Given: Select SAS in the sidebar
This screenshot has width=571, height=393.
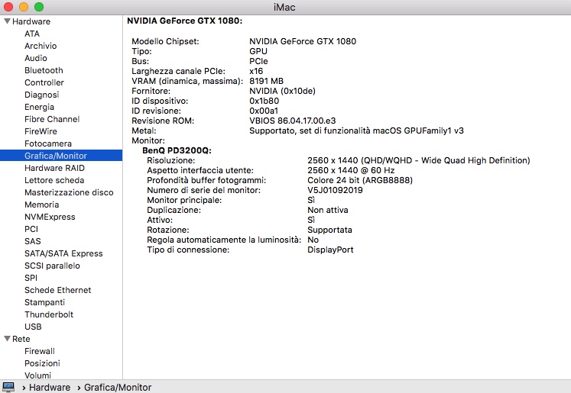Looking at the screenshot, I should [x=33, y=241].
